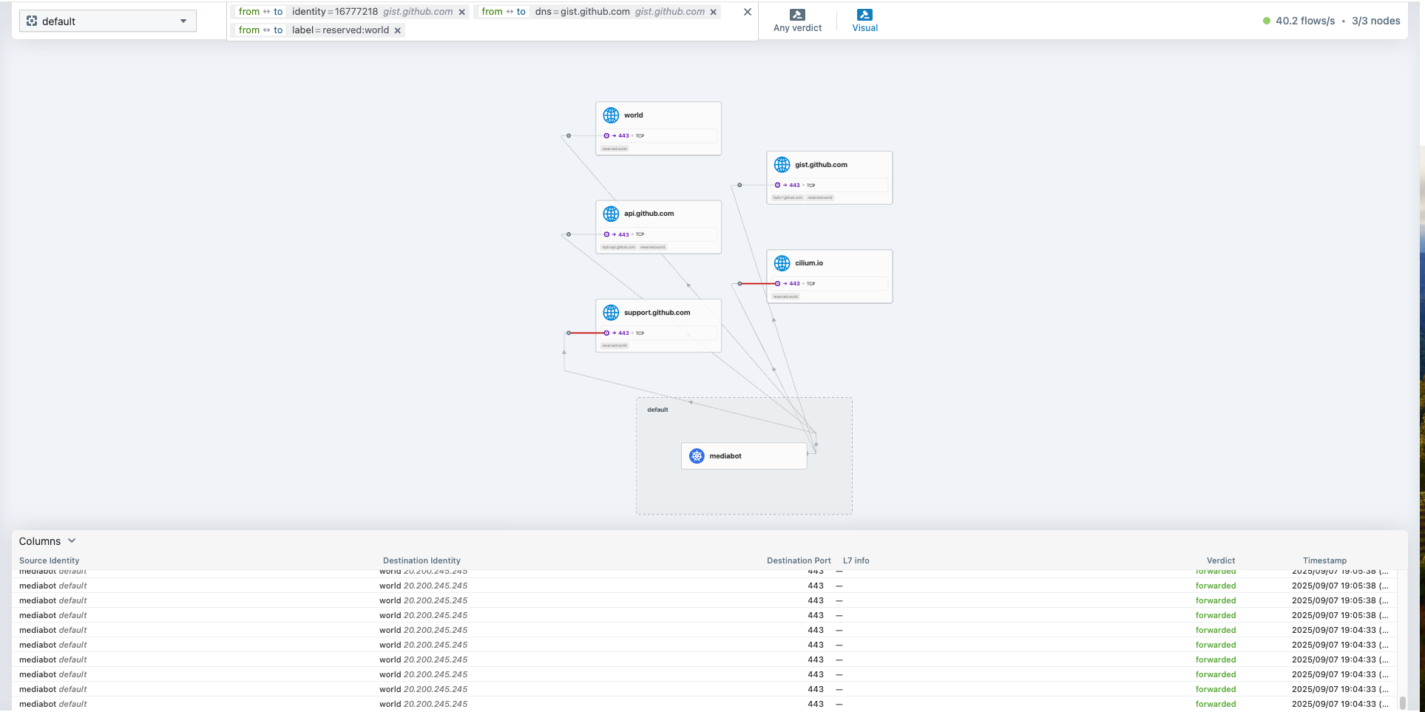Click port 443 endpoint icon on api.github.com
Image resolution: width=1425 pixels, height=712 pixels.
(x=606, y=234)
